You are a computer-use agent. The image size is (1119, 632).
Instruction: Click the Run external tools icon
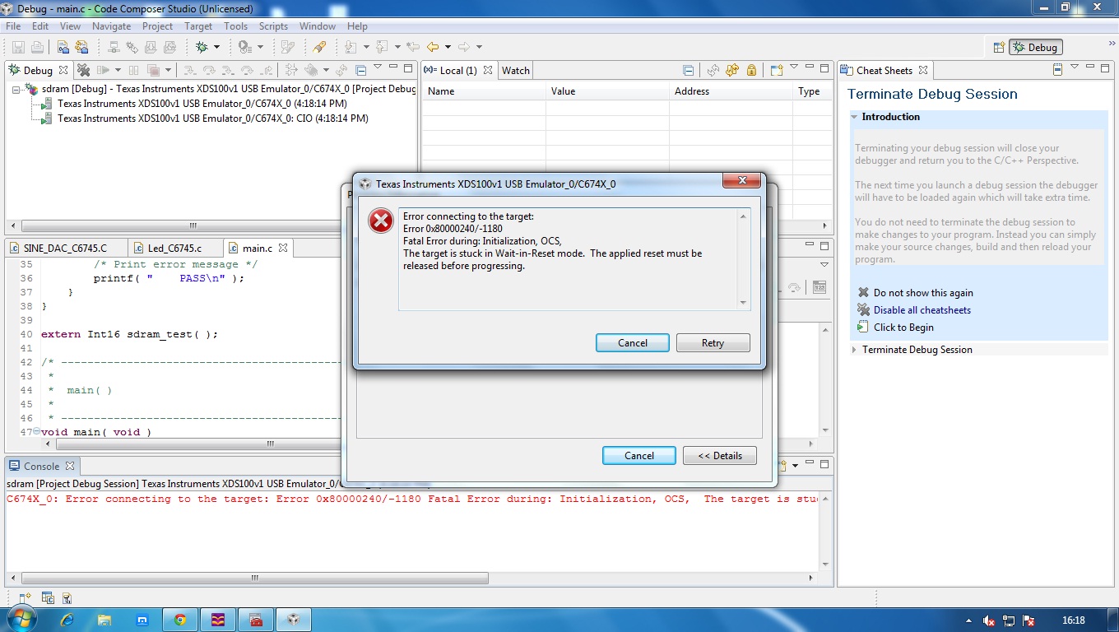(x=244, y=48)
